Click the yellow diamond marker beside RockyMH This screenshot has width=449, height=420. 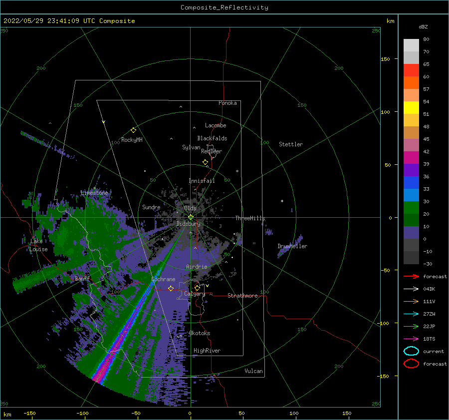click(133, 130)
